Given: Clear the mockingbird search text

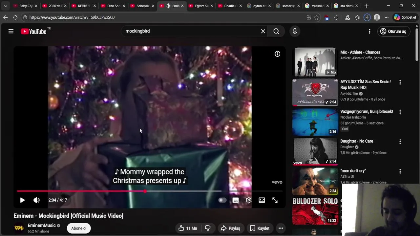Looking at the screenshot, I should tap(263, 31).
